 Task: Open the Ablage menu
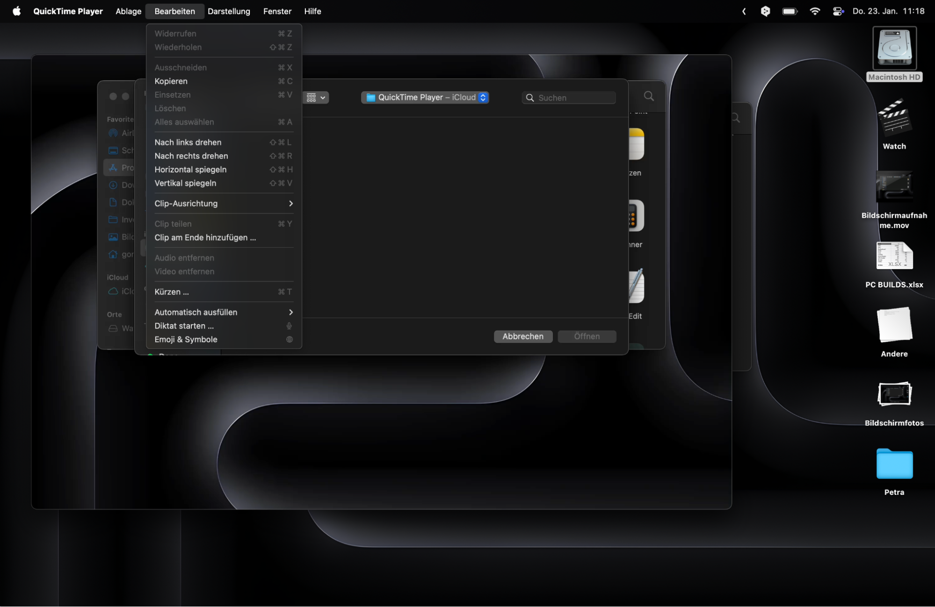tap(128, 11)
